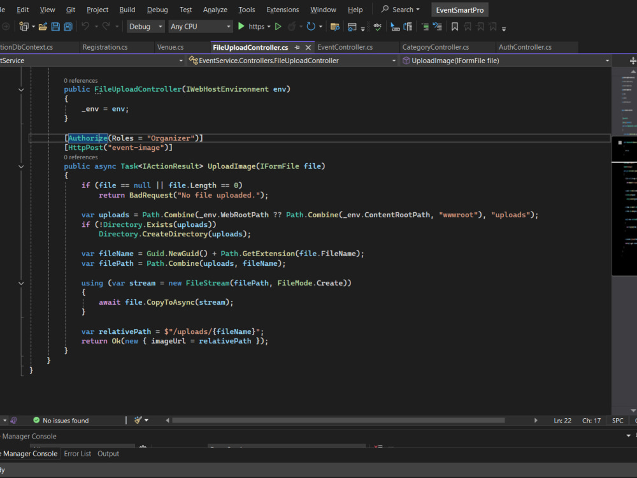Image resolution: width=637 pixels, height=478 pixels.
Task: Start without debugging using the outlined play icon
Action: (278, 26)
